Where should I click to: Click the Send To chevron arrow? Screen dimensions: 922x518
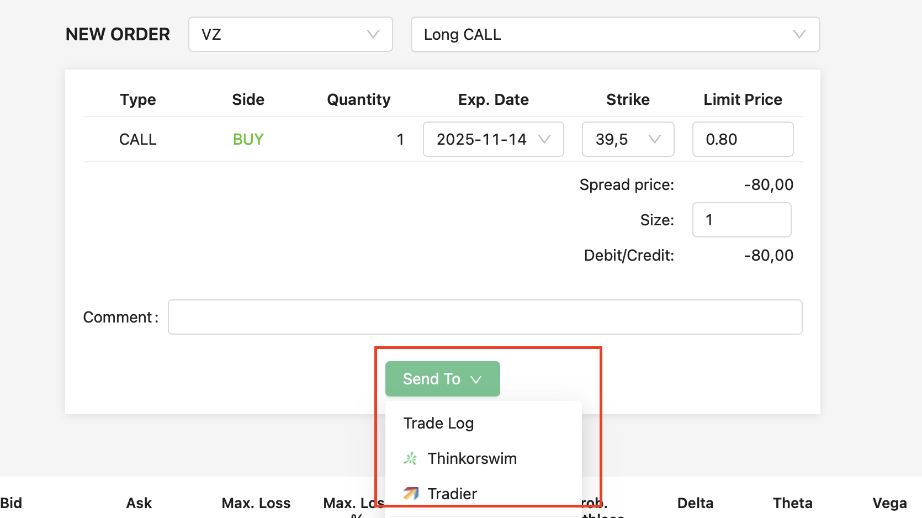coord(476,379)
